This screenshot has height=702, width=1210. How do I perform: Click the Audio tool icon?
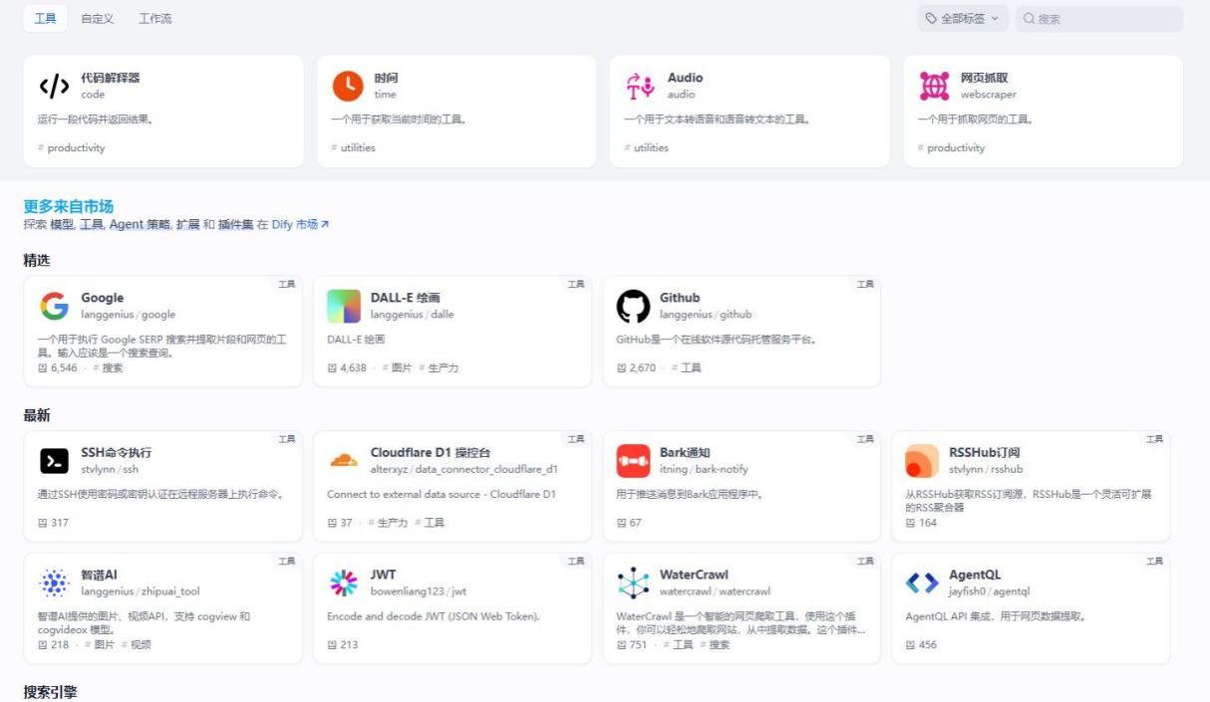tap(640, 87)
